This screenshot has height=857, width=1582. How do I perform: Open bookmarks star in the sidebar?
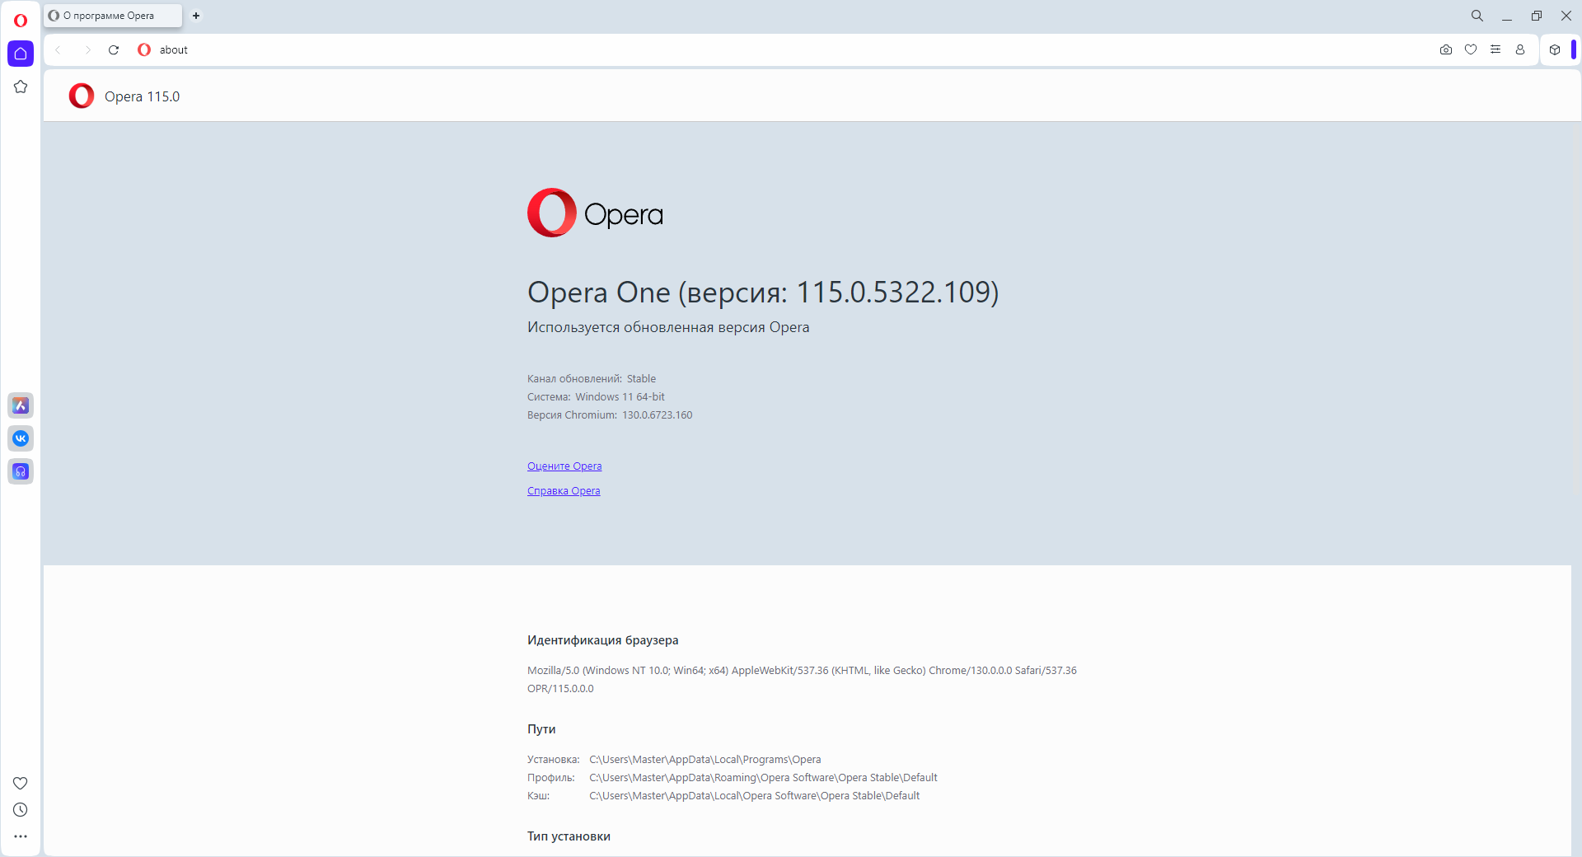coord(21,87)
